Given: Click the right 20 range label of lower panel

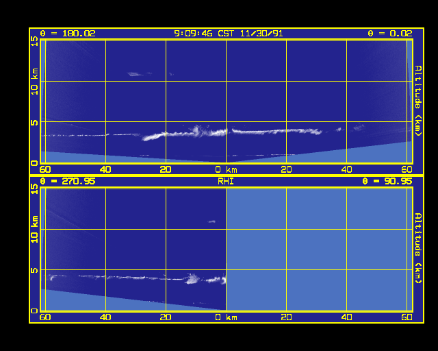Looking at the screenshot, I should 286,317.
